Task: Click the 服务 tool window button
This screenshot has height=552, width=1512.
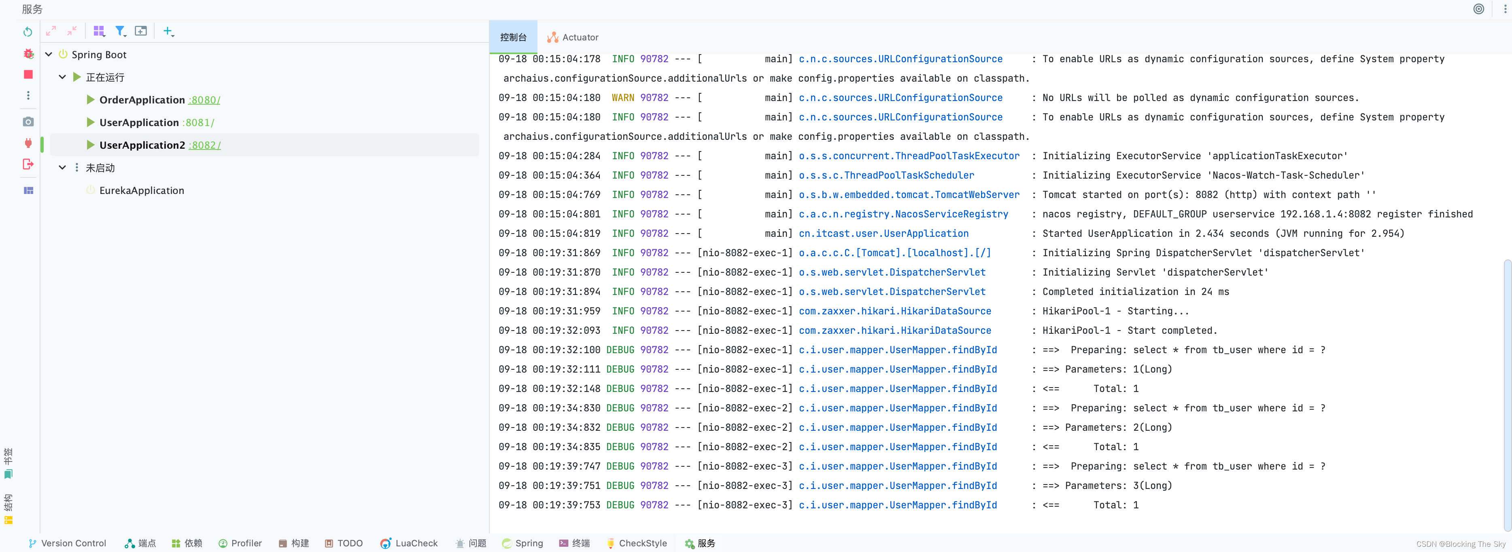Action: pyautogui.click(x=700, y=543)
